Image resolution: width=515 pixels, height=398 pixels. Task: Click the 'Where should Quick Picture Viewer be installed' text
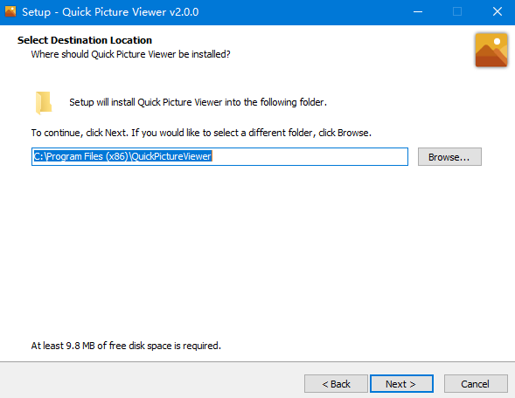pyautogui.click(x=131, y=54)
